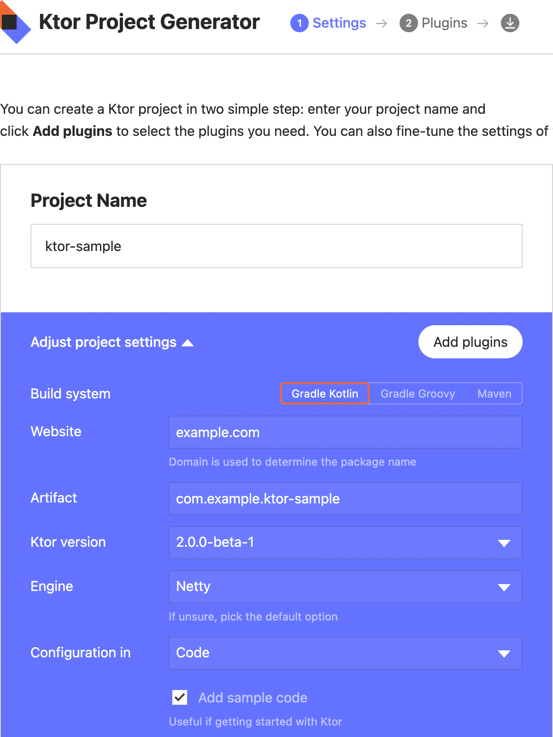Click the Website input field
Screen dimensions: 553x737
point(345,432)
